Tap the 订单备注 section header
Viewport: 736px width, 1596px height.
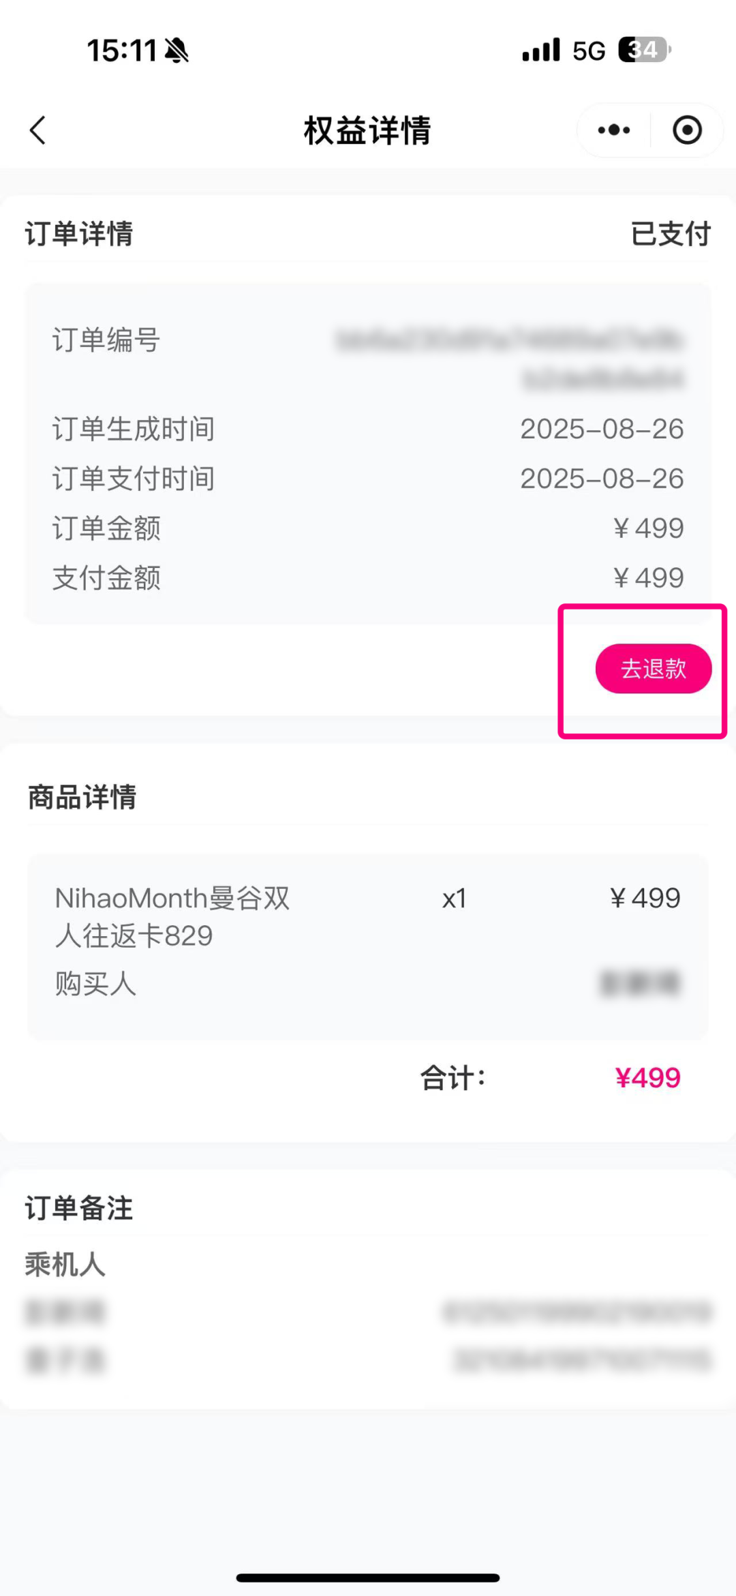click(79, 1208)
